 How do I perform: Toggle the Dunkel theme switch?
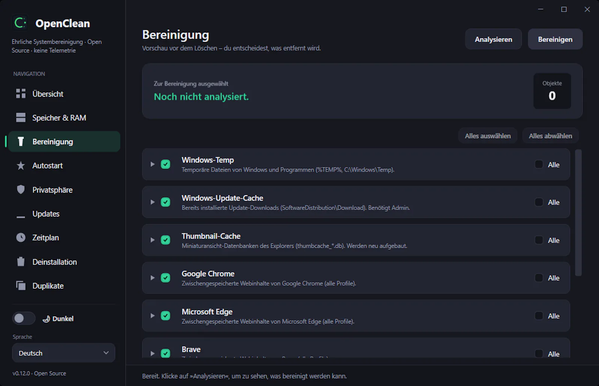[24, 318]
